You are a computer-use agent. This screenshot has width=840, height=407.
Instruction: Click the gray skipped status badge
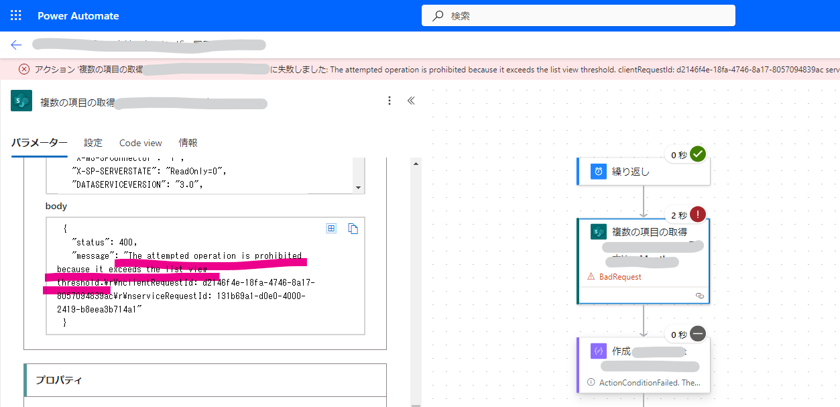coord(698,334)
